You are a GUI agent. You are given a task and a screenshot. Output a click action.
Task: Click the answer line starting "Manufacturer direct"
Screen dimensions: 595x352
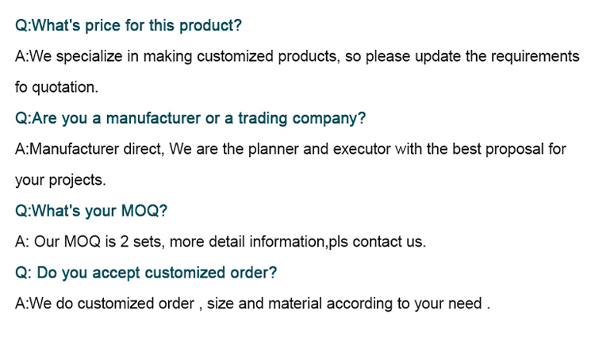click(x=290, y=149)
